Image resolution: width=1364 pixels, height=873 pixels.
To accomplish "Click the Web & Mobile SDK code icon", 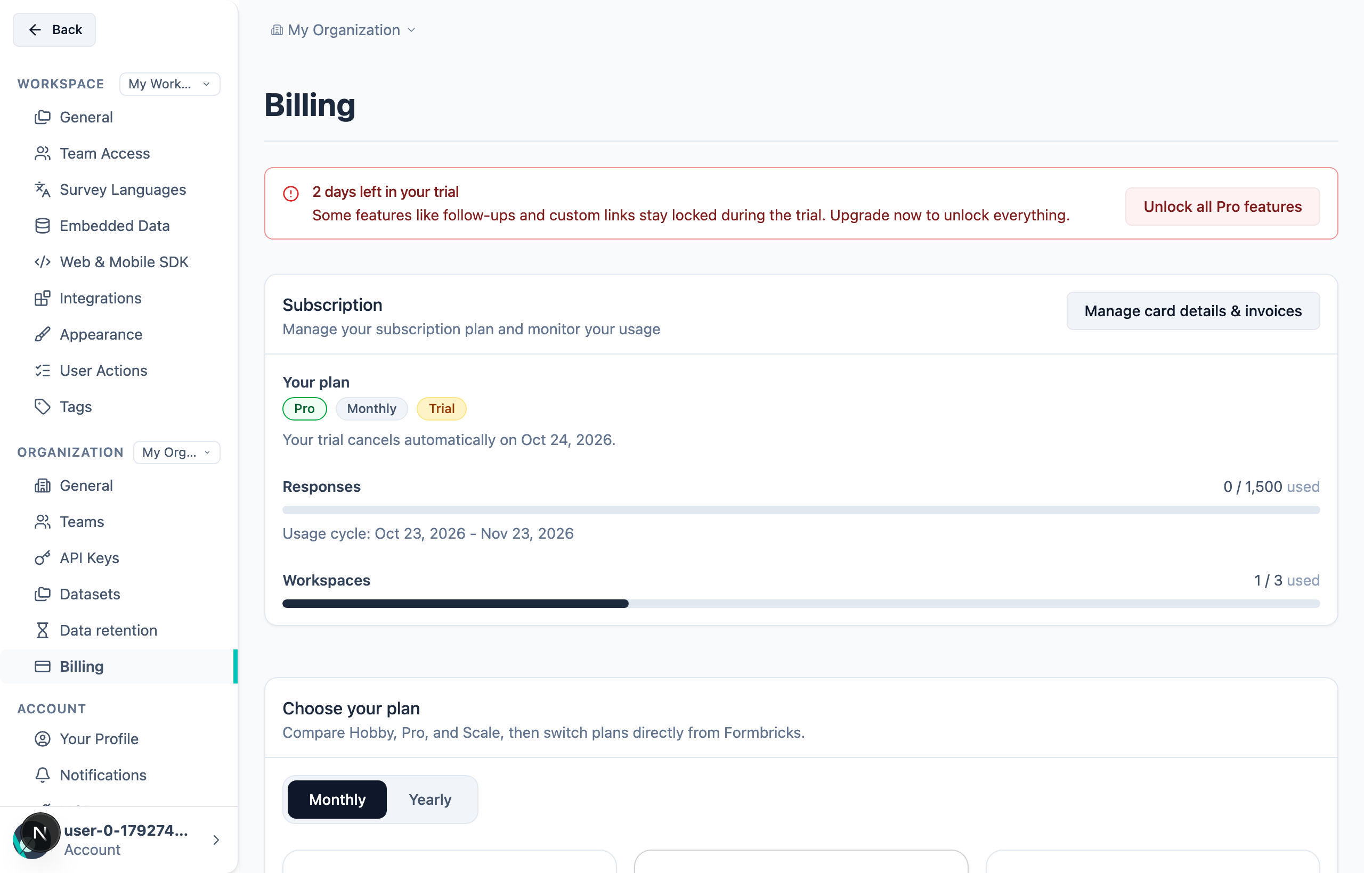I will pos(43,262).
